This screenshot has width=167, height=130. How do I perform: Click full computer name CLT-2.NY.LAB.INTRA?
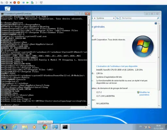coord(105,96)
